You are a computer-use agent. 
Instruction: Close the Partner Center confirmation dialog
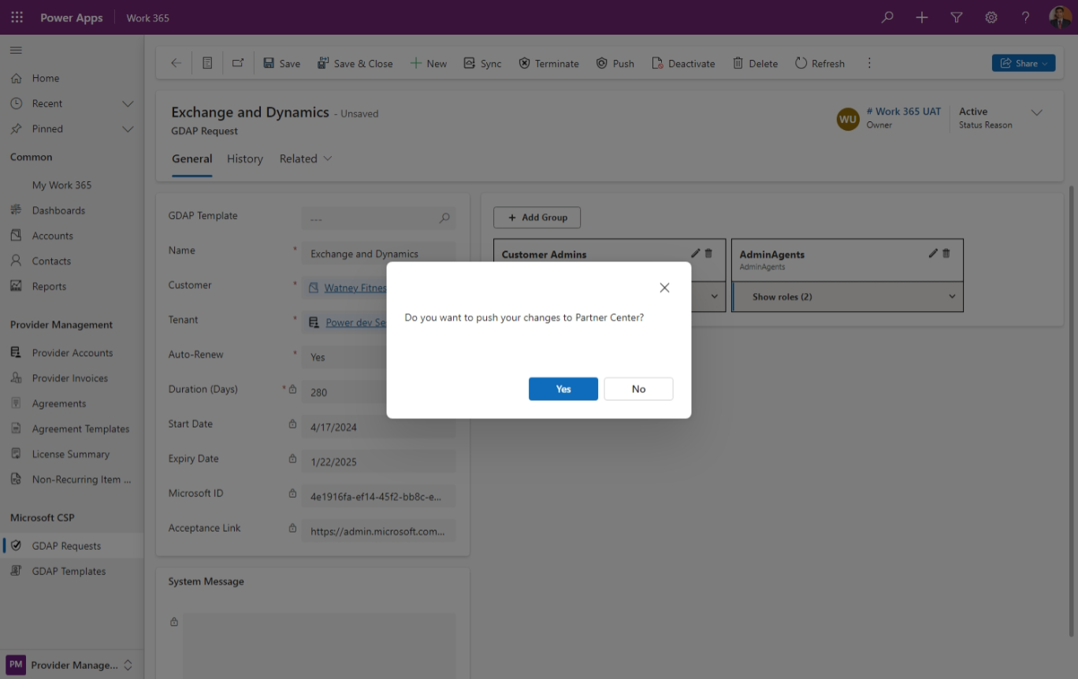pos(664,288)
